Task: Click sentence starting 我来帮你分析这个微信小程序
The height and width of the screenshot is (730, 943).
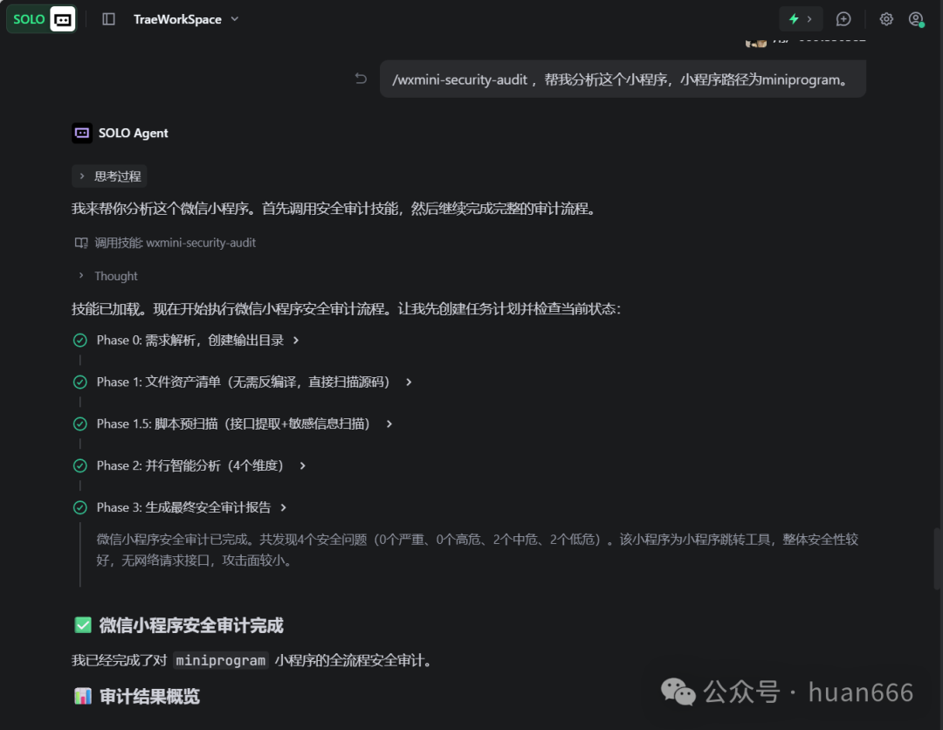Action: [335, 209]
